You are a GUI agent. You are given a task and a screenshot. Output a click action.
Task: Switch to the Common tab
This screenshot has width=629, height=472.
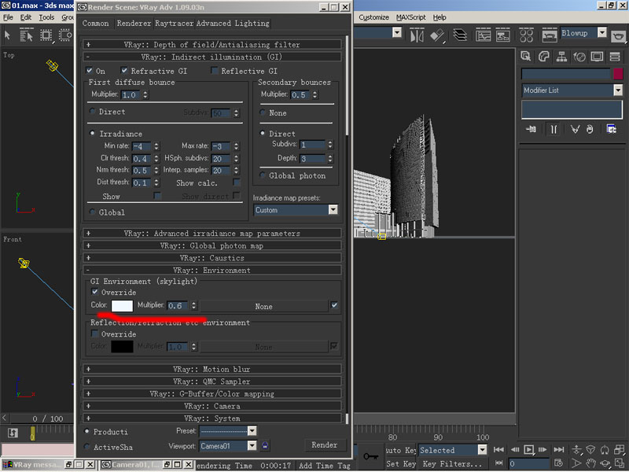pyautogui.click(x=96, y=24)
